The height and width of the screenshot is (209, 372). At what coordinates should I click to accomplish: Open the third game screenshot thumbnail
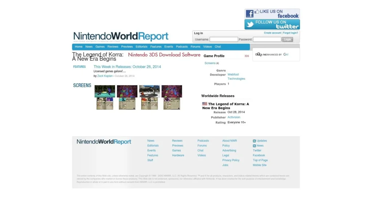tap(149, 97)
